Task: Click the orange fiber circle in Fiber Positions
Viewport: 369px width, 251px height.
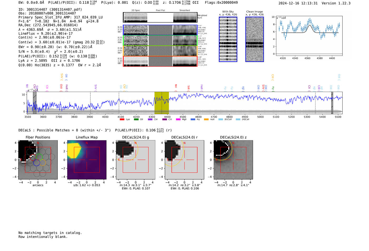Action: (43, 163)
